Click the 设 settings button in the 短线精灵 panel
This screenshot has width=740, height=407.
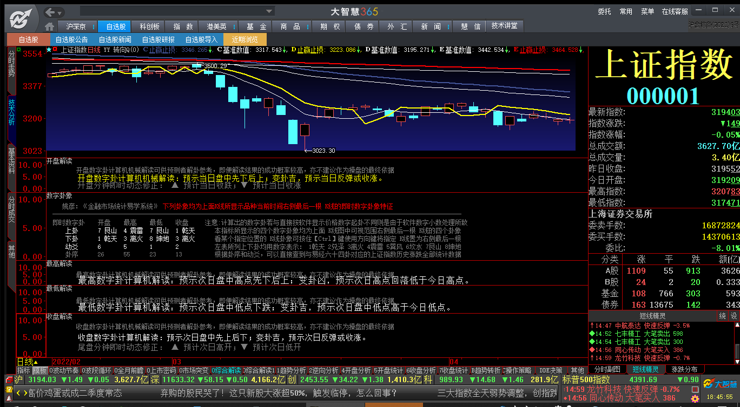coord(734,316)
